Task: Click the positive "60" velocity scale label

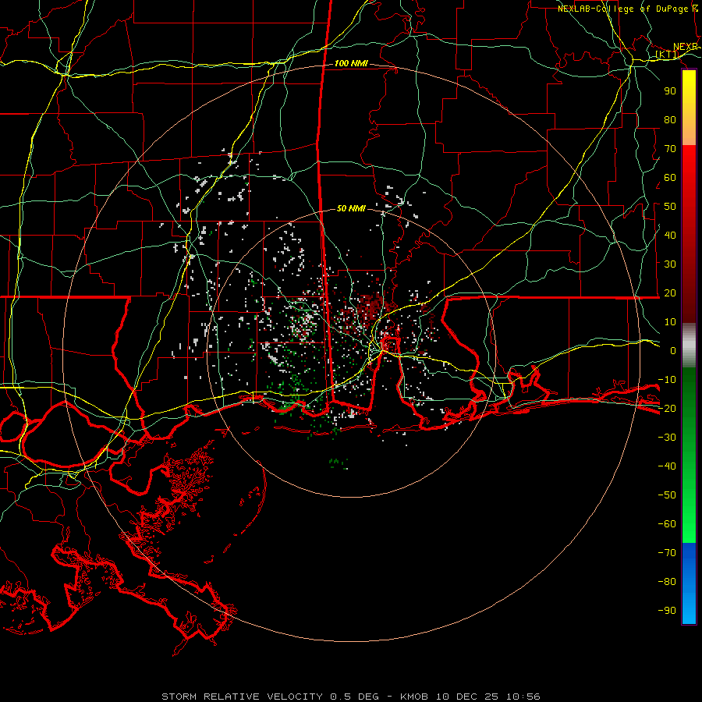Action: click(670, 177)
